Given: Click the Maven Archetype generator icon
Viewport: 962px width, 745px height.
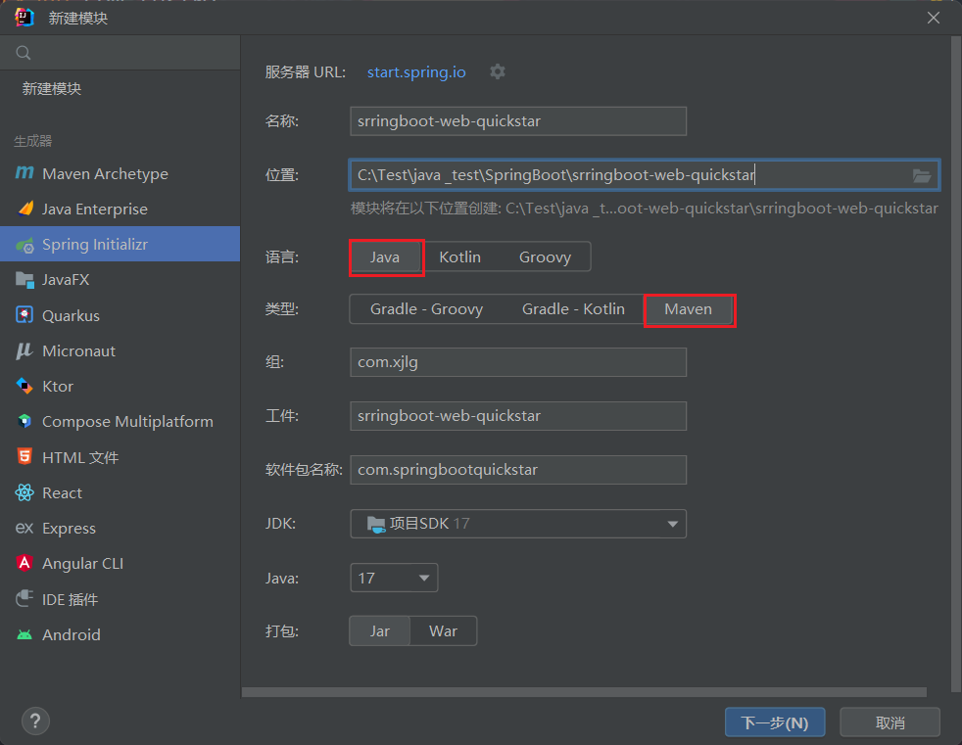Looking at the screenshot, I should [x=24, y=173].
